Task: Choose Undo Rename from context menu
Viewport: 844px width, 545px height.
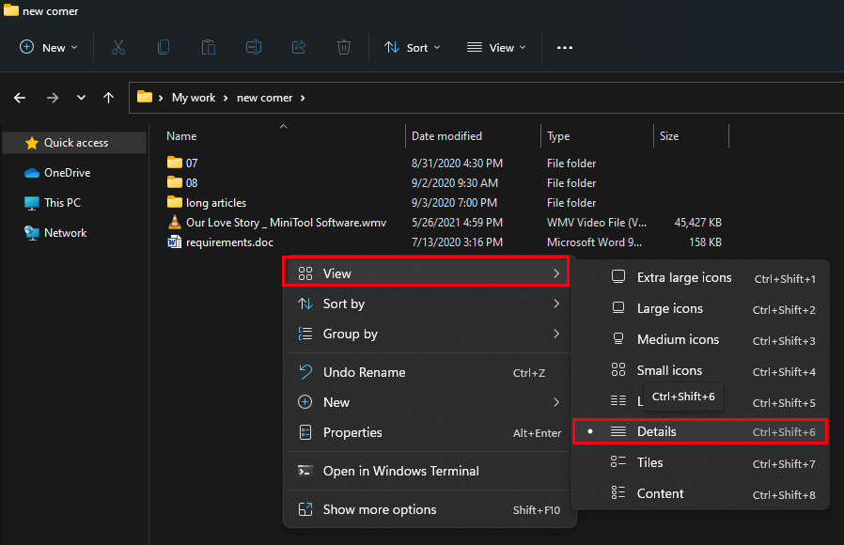Action: click(x=429, y=372)
